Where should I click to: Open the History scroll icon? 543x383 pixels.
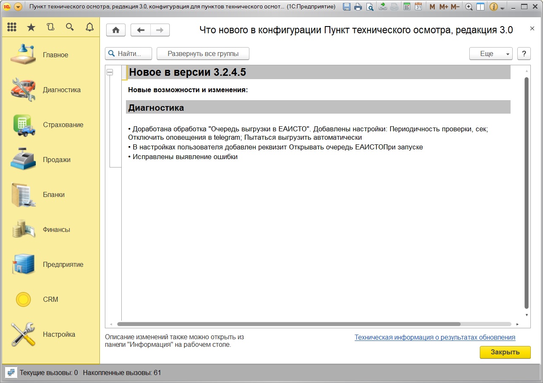(x=51, y=27)
